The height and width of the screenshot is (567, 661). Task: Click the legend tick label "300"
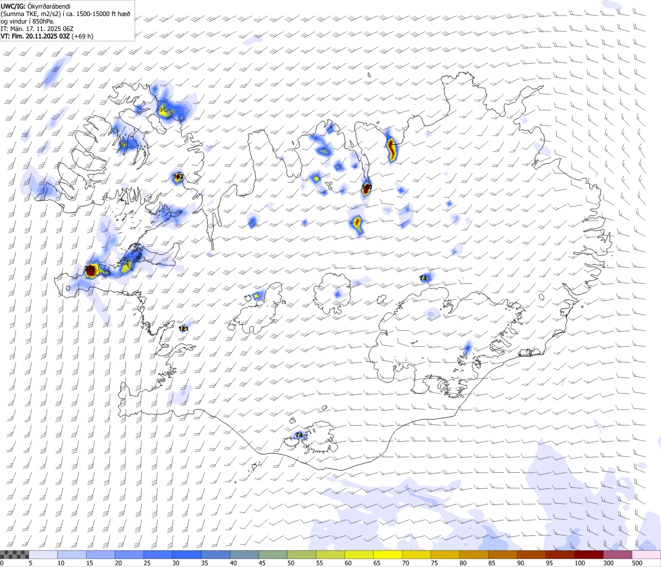[x=609, y=563]
